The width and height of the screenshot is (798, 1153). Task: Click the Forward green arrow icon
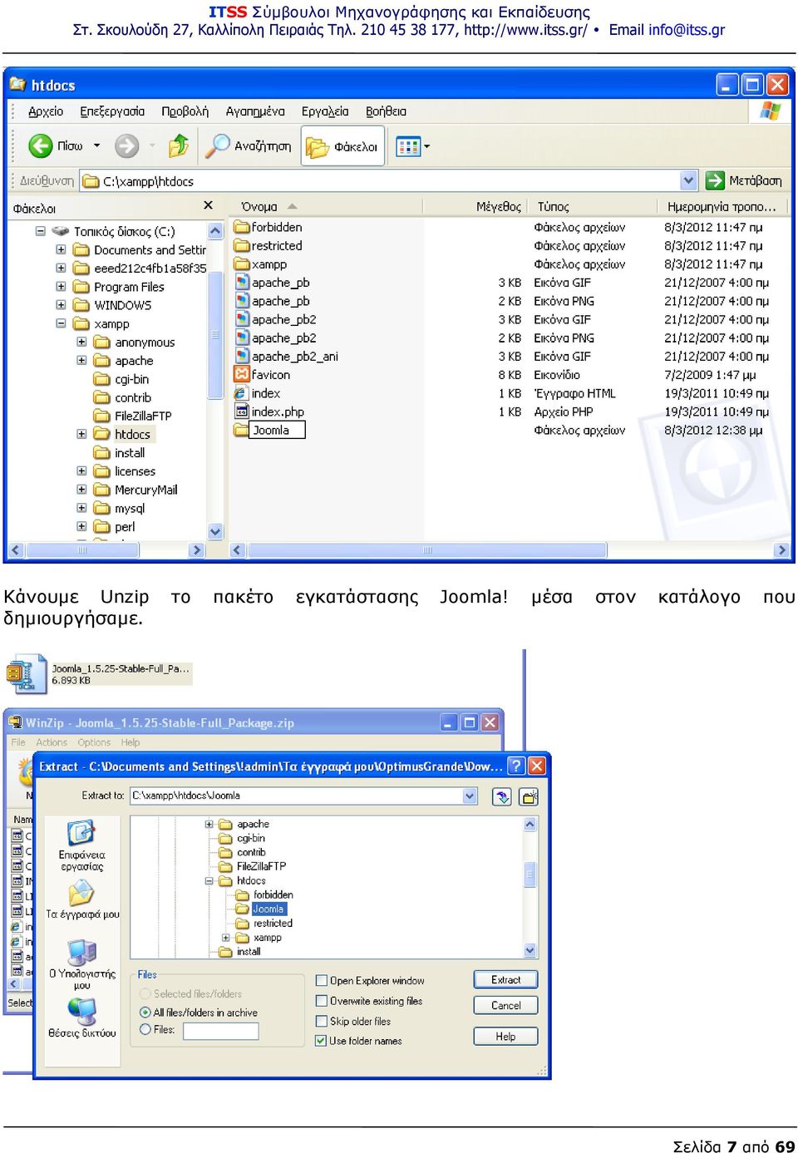coord(126,146)
